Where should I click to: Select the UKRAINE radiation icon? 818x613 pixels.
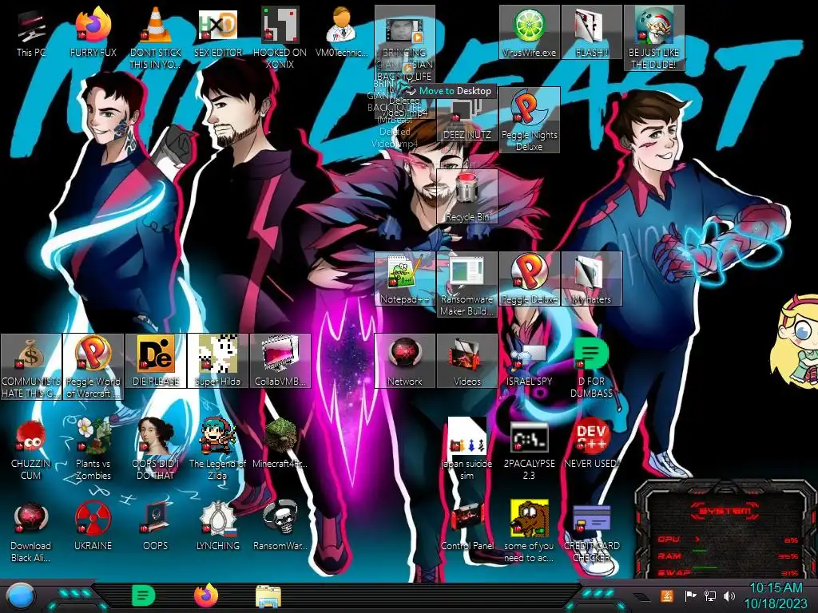[x=93, y=525]
